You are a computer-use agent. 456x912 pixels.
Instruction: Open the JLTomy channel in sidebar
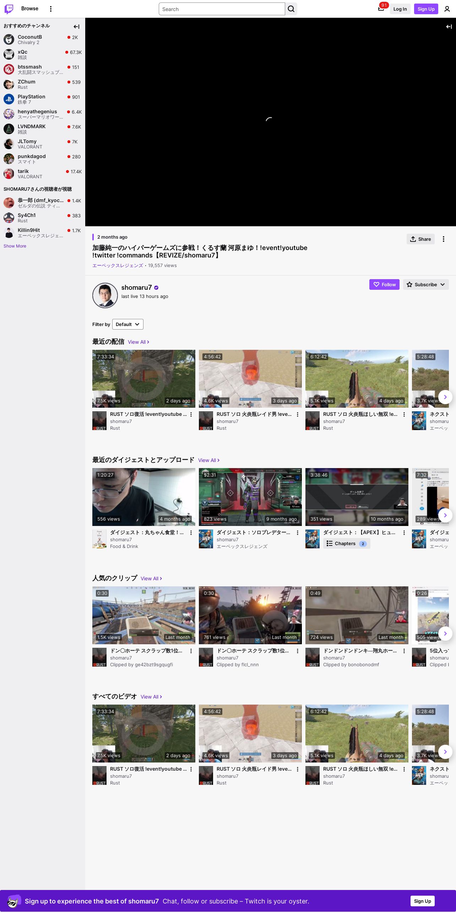point(43,144)
